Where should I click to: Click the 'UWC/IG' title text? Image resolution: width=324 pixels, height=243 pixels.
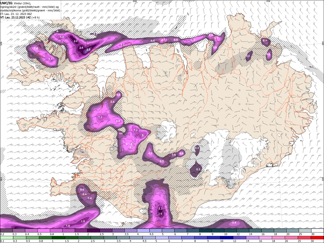(6, 3)
